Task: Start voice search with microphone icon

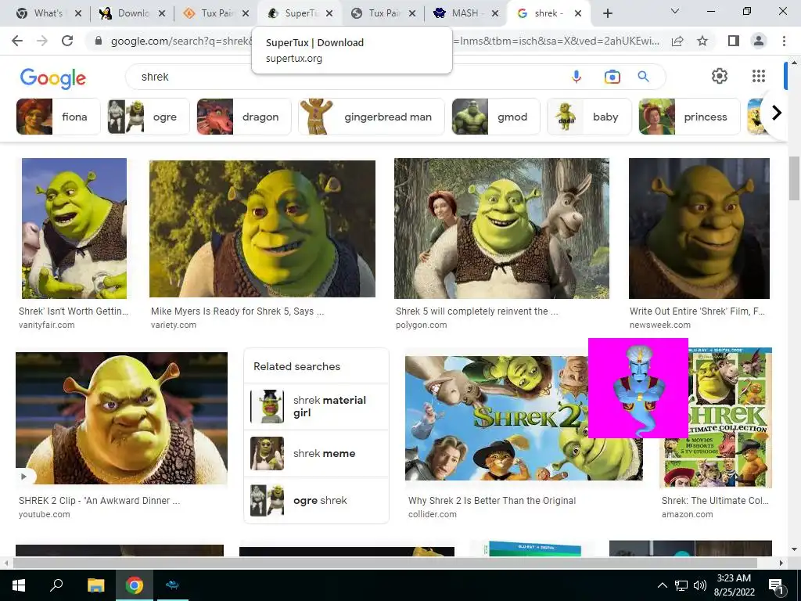Action: (x=577, y=77)
